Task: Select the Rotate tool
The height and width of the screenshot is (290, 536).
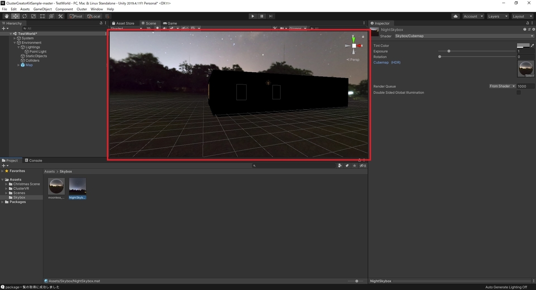Action: (x=25, y=17)
